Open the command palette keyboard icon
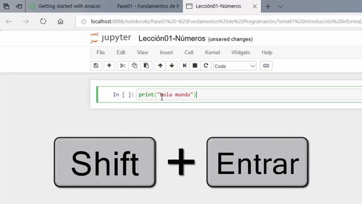This screenshot has height=204, width=362. (x=266, y=66)
